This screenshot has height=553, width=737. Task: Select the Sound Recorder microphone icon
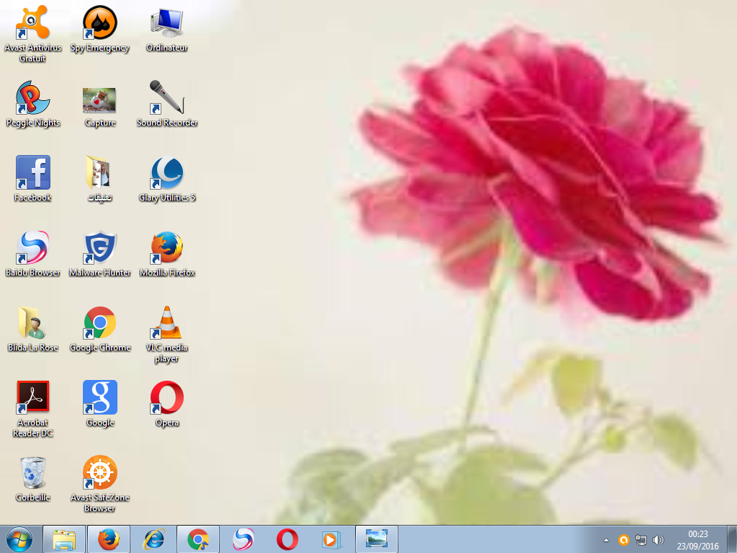(x=167, y=99)
